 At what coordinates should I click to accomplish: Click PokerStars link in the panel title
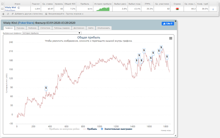tap(26, 23)
